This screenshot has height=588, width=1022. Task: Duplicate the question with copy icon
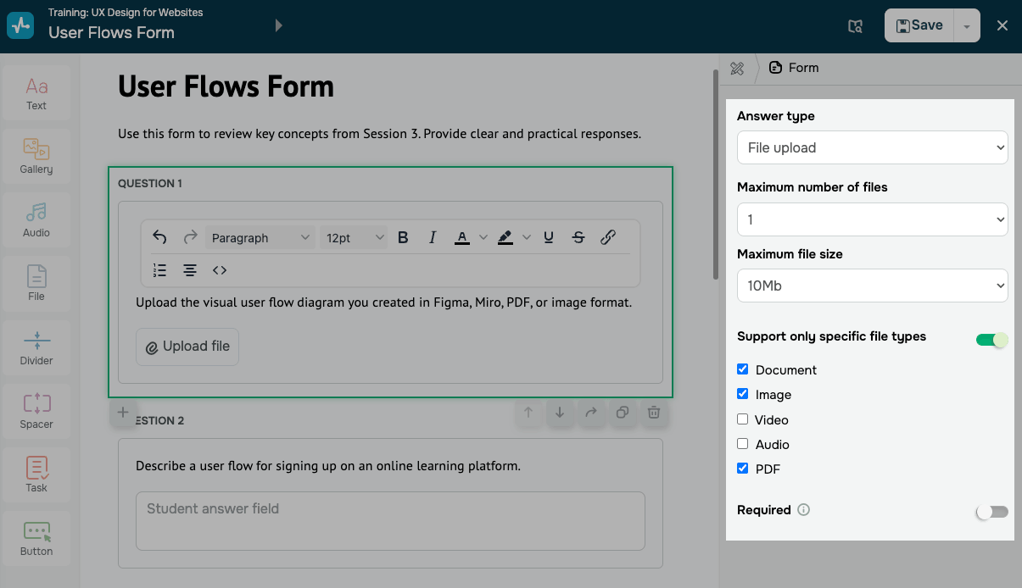click(x=623, y=413)
